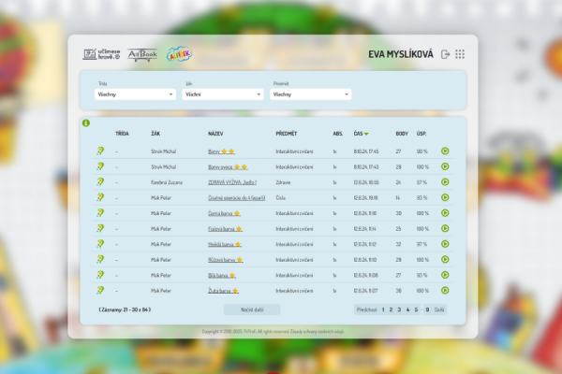562x374 pixels.
Task: Click the row icon for Číselné operácie
Action: click(100, 197)
